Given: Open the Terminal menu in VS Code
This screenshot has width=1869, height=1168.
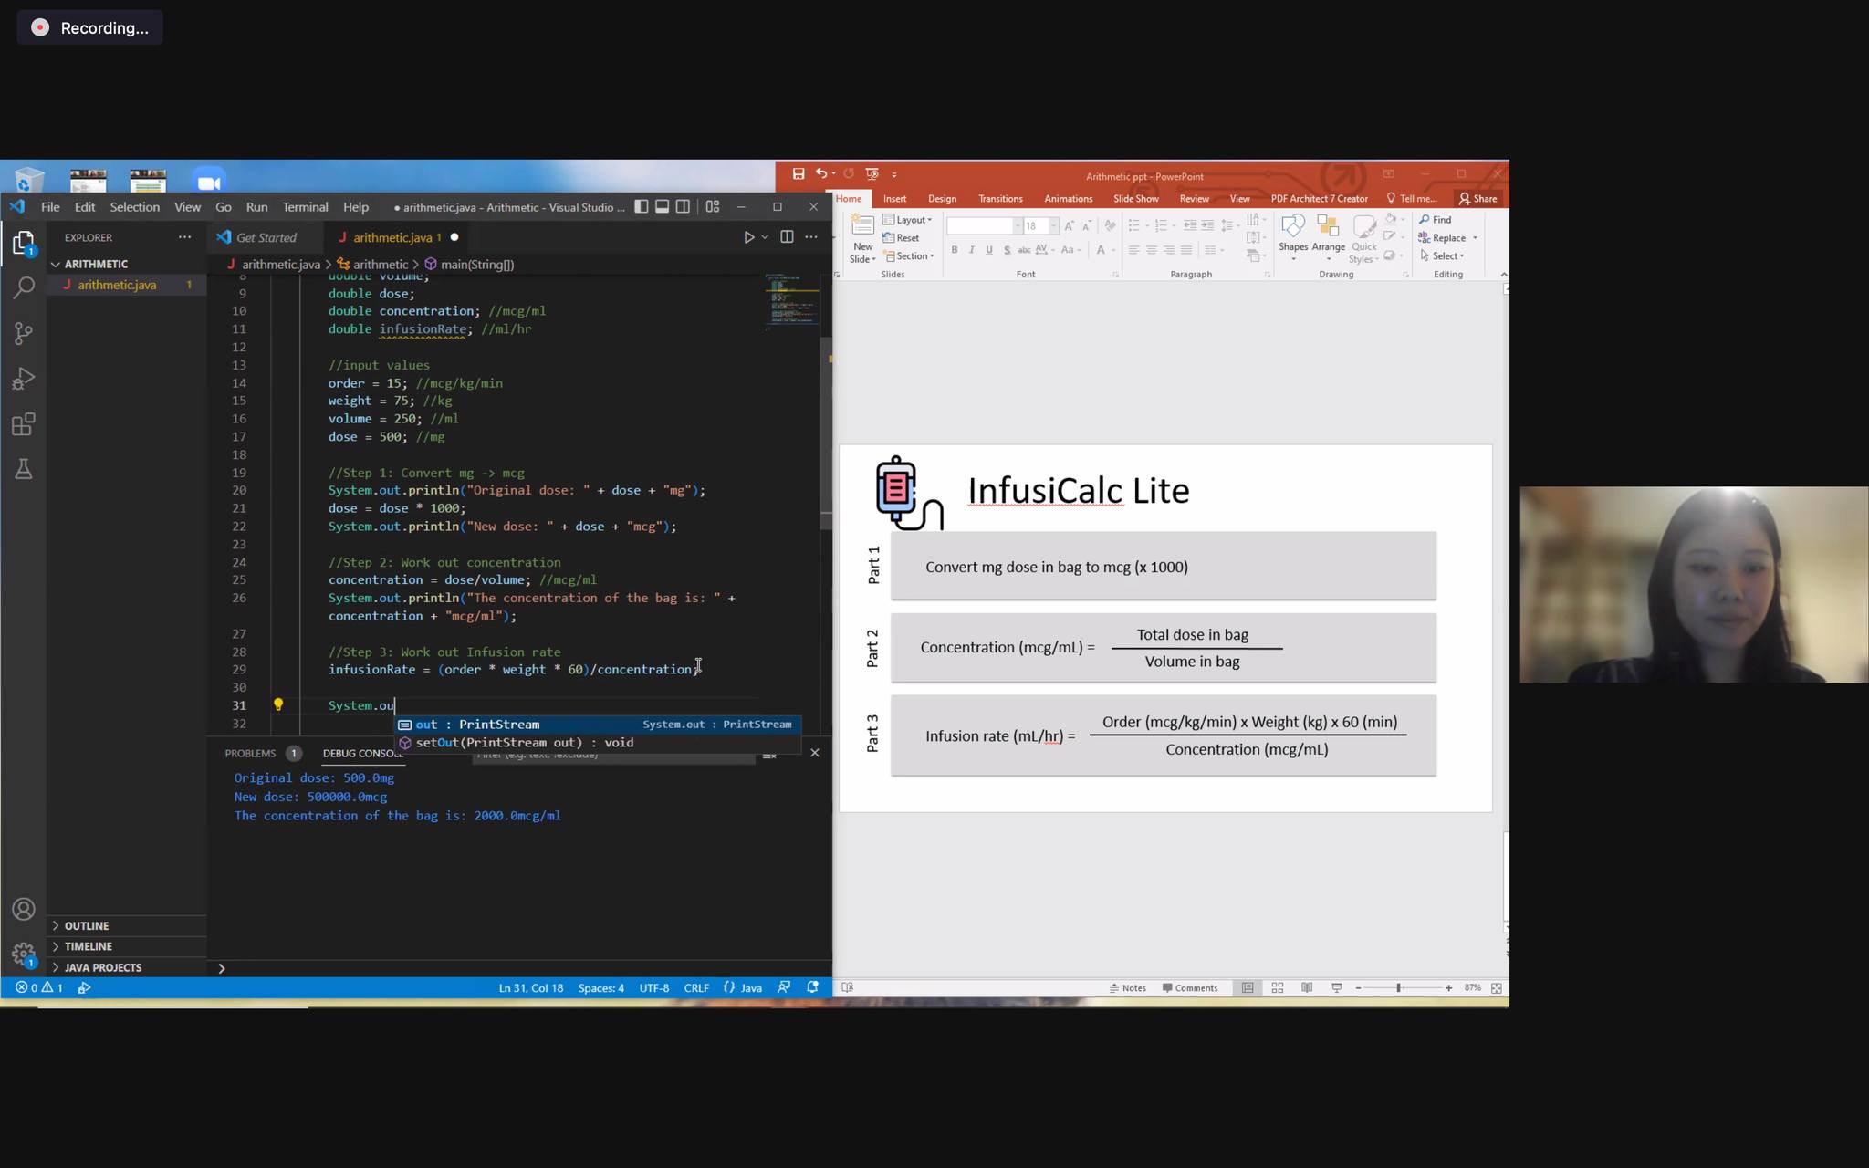Looking at the screenshot, I should (305, 207).
